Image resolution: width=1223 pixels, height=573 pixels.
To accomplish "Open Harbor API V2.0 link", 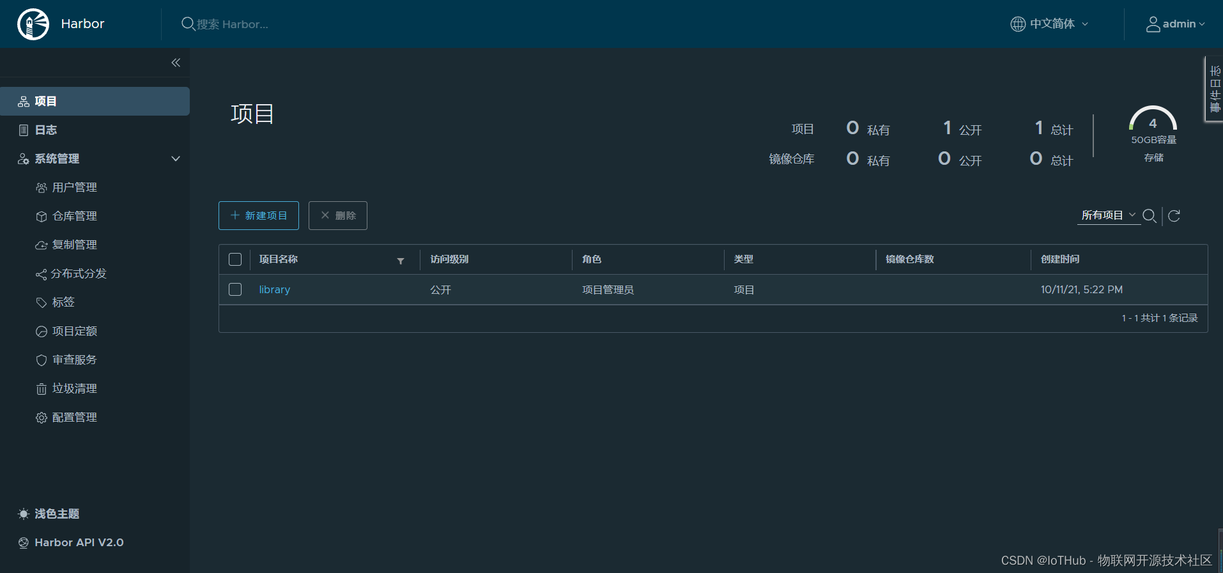I will click(x=79, y=543).
